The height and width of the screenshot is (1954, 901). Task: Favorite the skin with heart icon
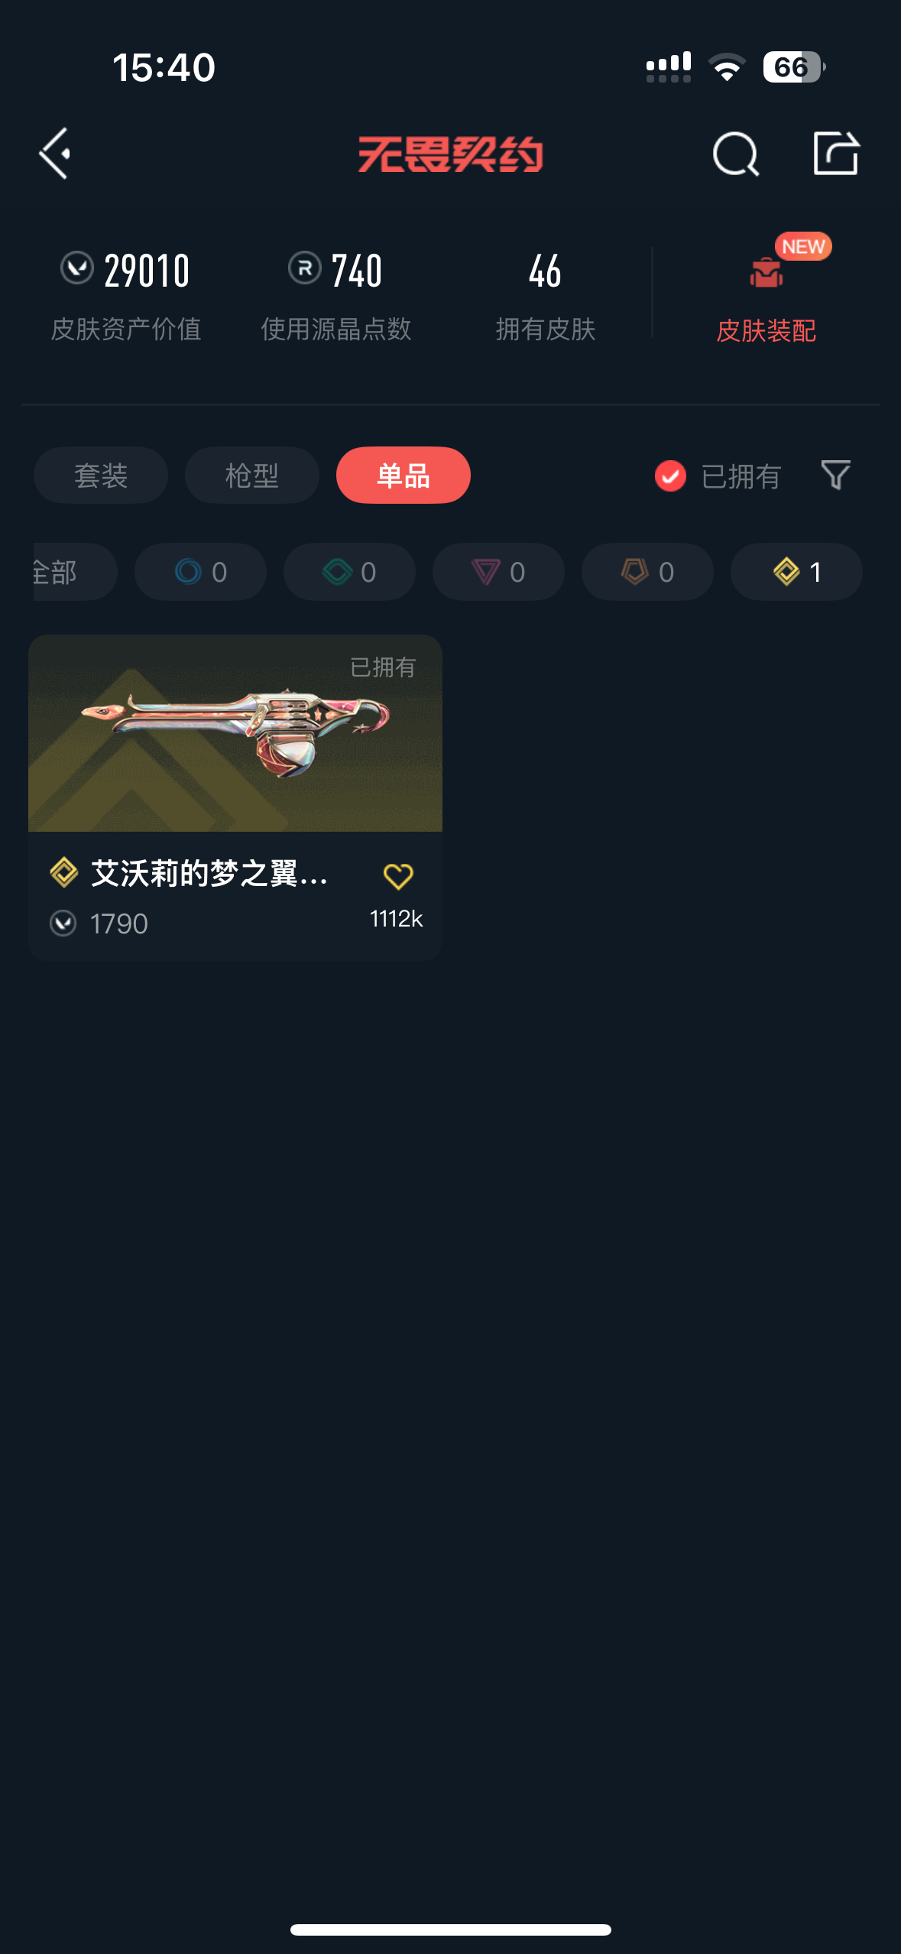tap(398, 876)
